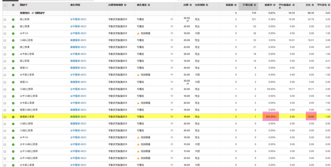The width and height of the screenshot is (331, 167).
Task: Check the 53-impressions keyword row checkbox
Action: tap(5, 27)
